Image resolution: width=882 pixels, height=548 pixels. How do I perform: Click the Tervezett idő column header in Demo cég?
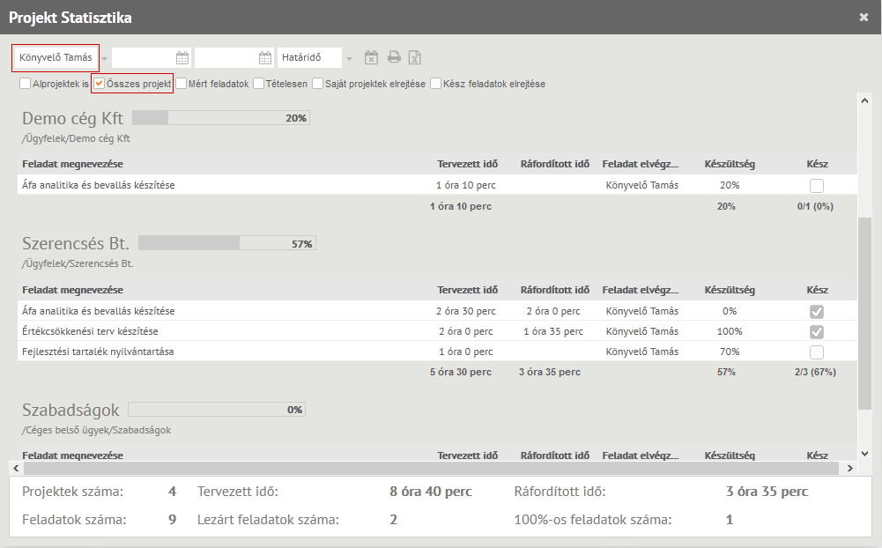467,165
